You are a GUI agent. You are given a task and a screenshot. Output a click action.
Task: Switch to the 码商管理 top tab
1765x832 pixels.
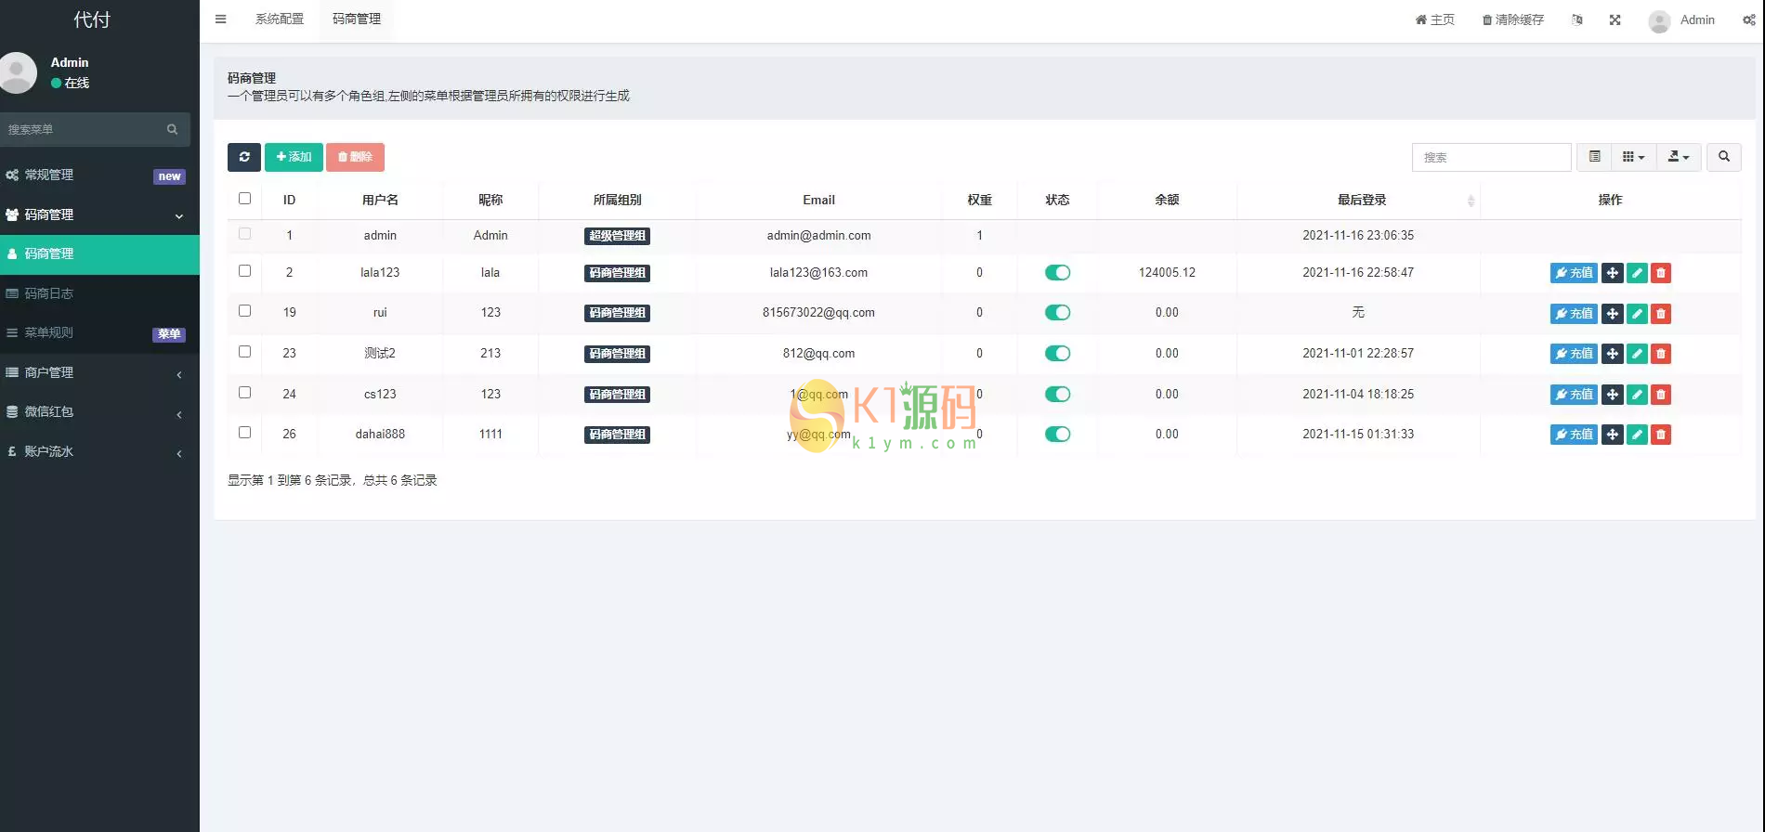tap(357, 19)
